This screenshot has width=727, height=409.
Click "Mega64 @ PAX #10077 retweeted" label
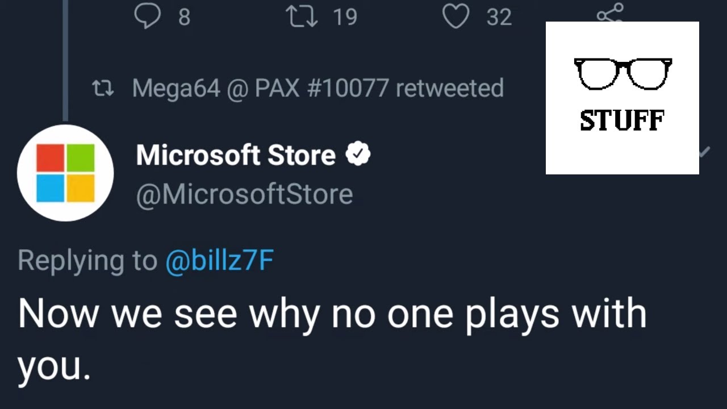click(317, 89)
